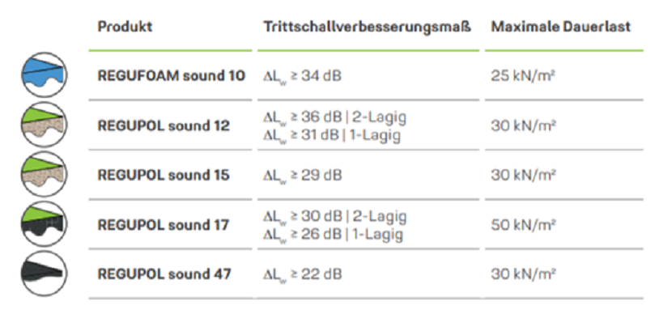Image resolution: width=672 pixels, height=314 pixels.
Task: Select the 50 kN/m² load value
Action: click(x=523, y=224)
